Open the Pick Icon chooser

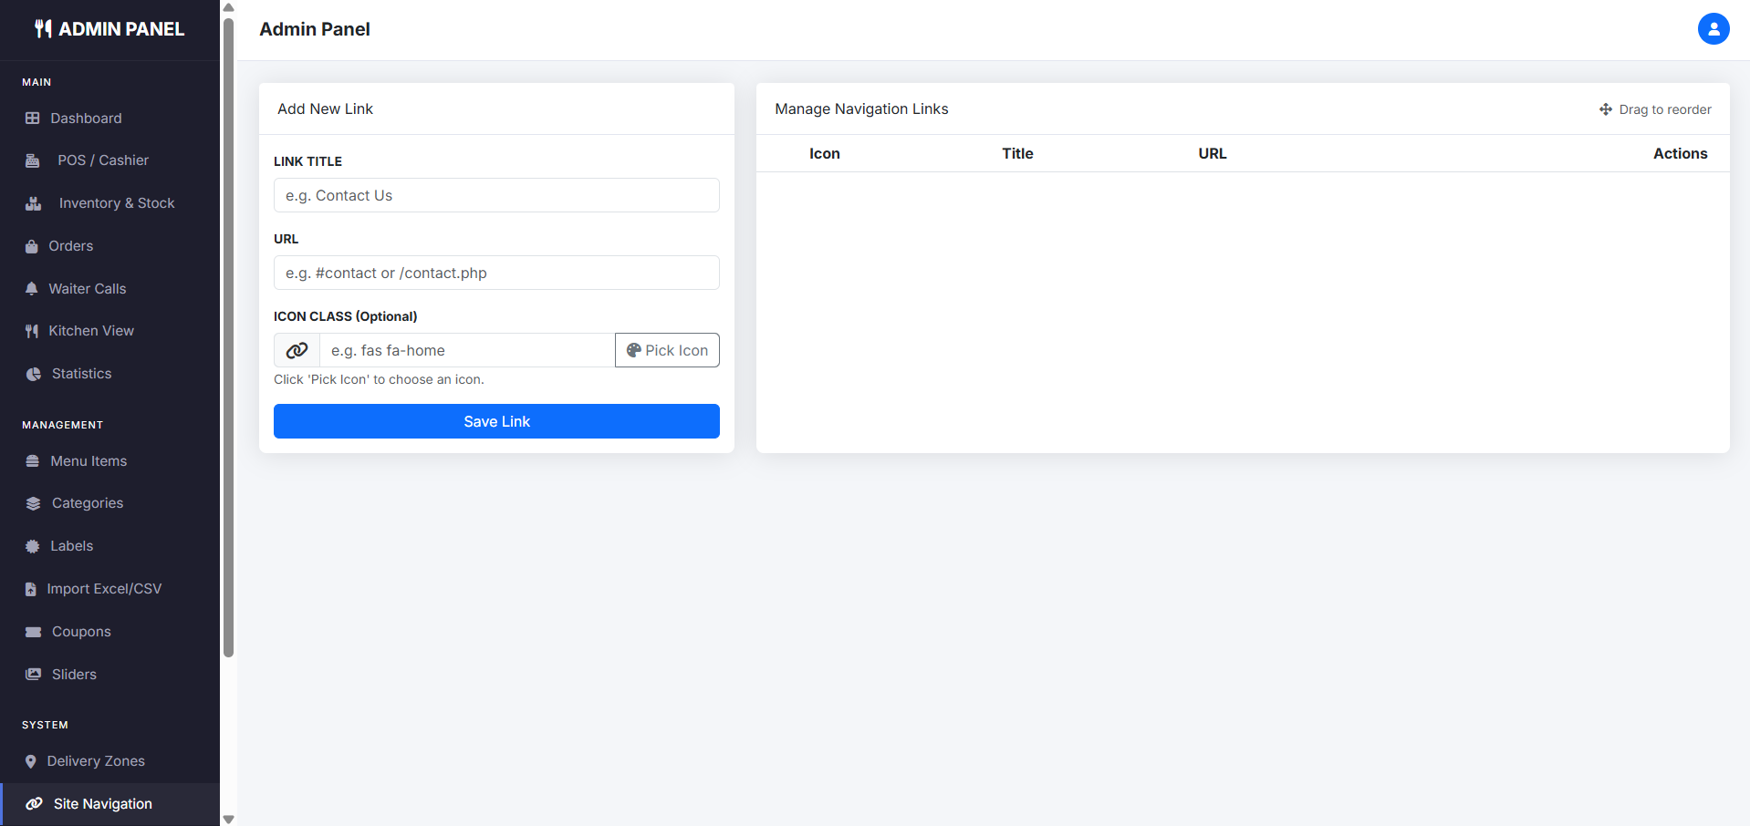tap(667, 350)
